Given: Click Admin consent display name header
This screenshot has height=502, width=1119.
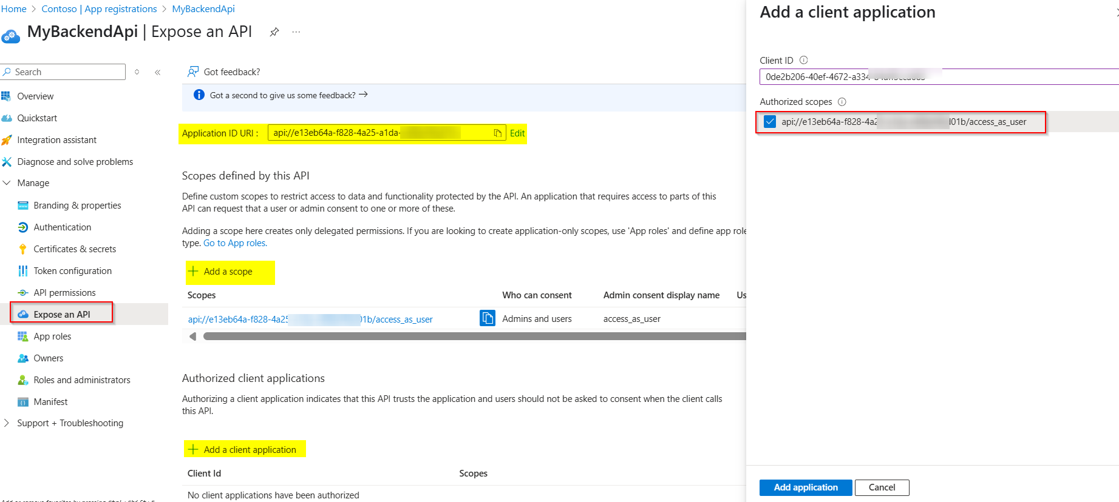Looking at the screenshot, I should 661,295.
